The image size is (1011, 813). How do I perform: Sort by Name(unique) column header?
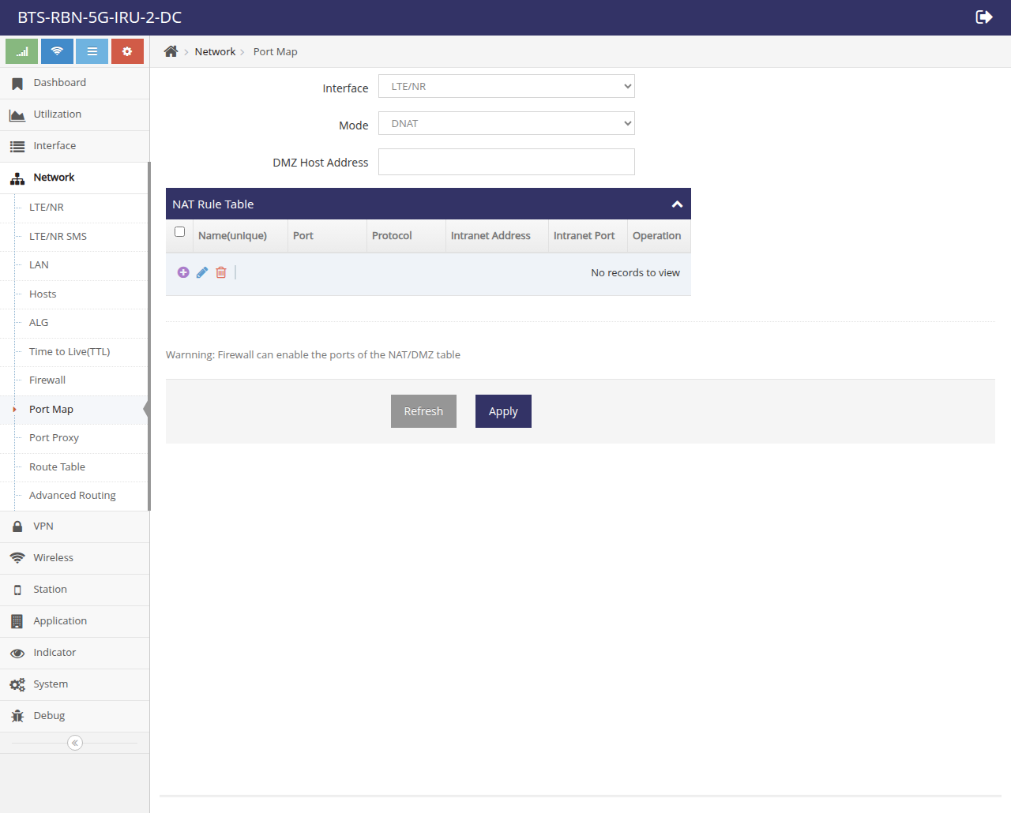point(240,236)
